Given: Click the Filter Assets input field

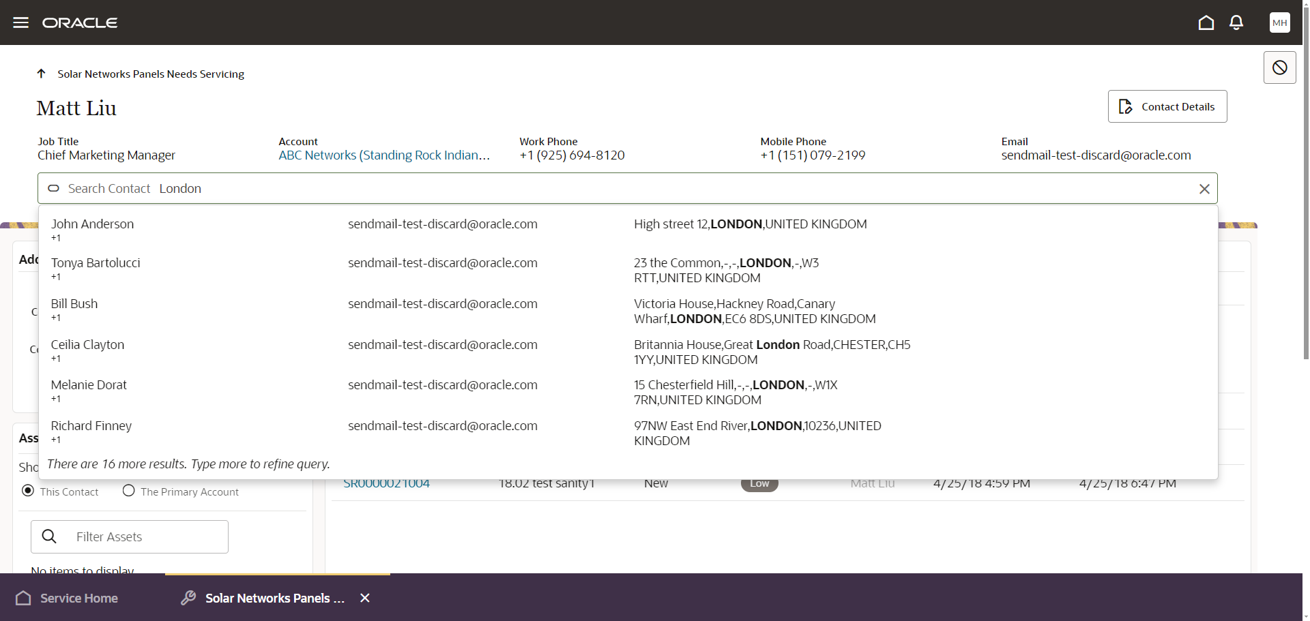Looking at the screenshot, I should (130, 536).
